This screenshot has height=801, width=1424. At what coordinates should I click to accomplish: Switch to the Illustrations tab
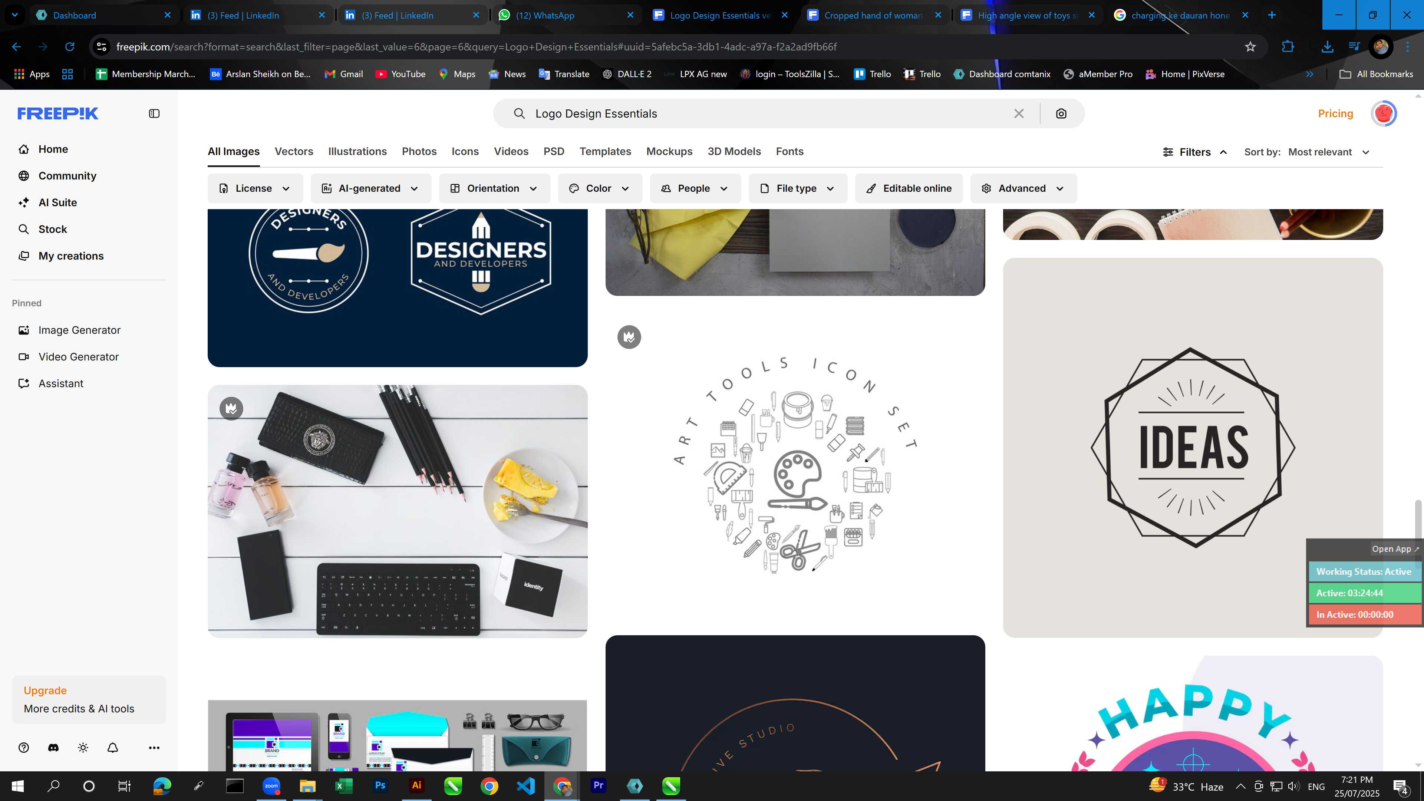[357, 151]
